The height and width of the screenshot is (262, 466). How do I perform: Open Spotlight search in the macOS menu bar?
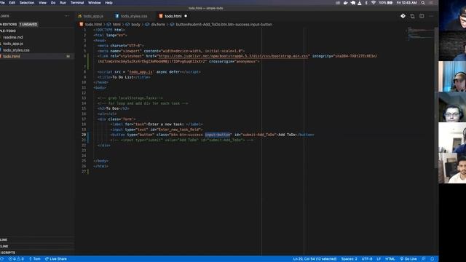[x=423, y=3]
